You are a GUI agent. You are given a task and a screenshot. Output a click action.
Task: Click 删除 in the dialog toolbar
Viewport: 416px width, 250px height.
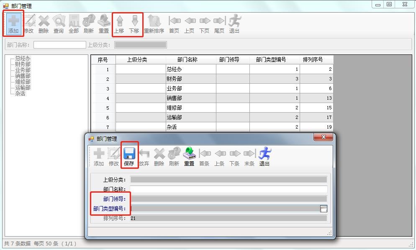tap(159, 157)
